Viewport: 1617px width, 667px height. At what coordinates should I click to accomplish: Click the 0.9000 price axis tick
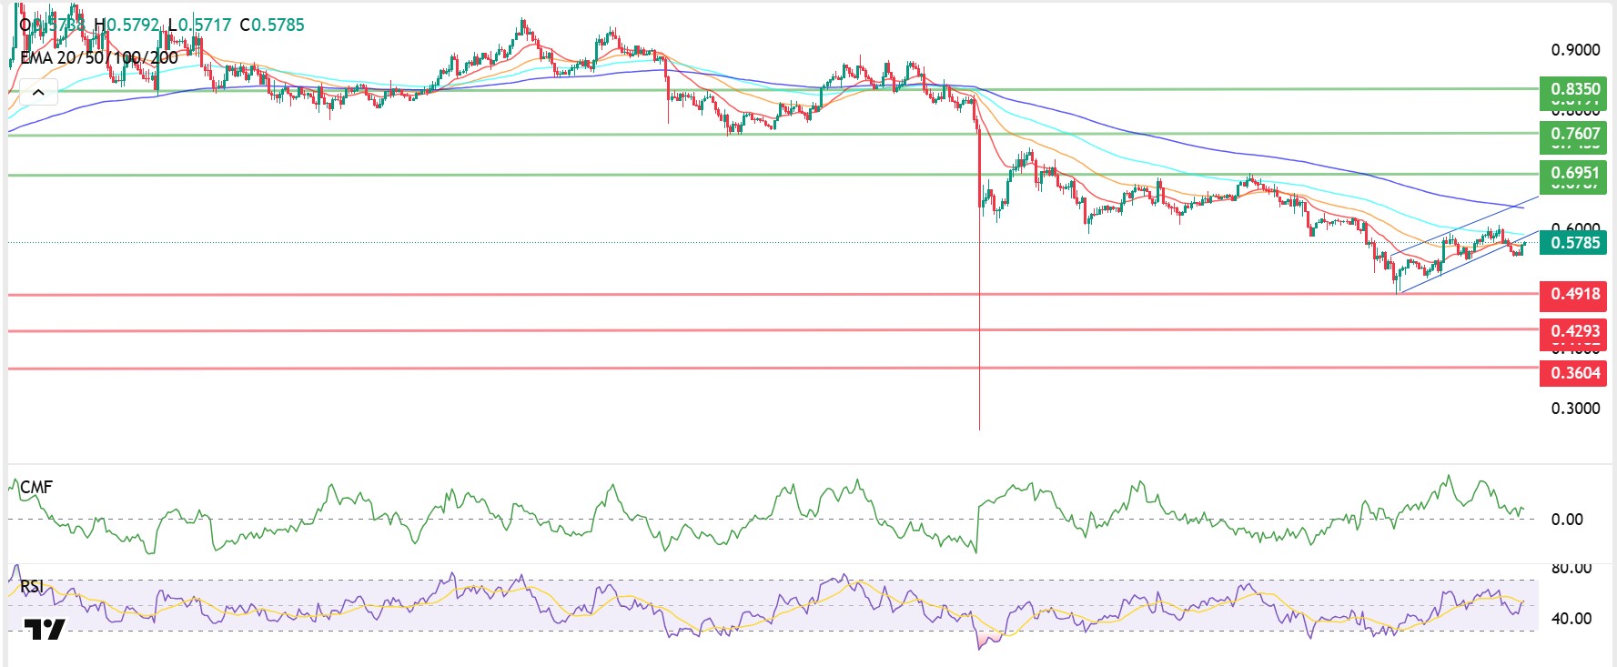pos(1575,50)
